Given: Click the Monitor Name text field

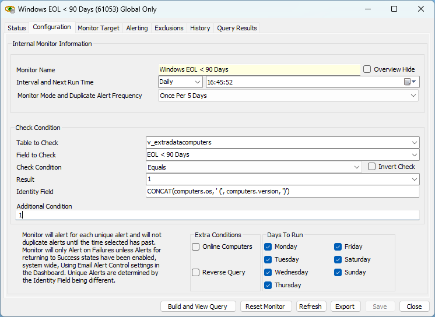Looking at the screenshot, I should 259,69.
